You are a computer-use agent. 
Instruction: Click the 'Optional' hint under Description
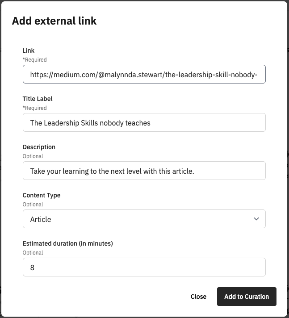coord(33,156)
